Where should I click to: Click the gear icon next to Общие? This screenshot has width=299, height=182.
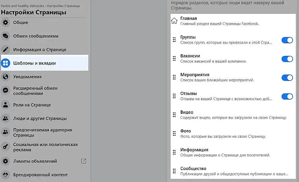coord(5,23)
